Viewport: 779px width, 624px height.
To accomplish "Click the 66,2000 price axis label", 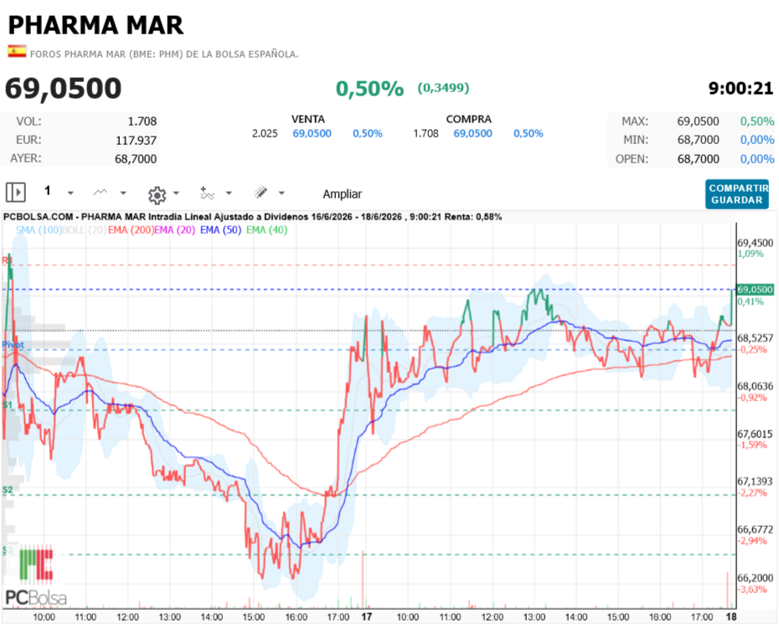I will [756, 578].
